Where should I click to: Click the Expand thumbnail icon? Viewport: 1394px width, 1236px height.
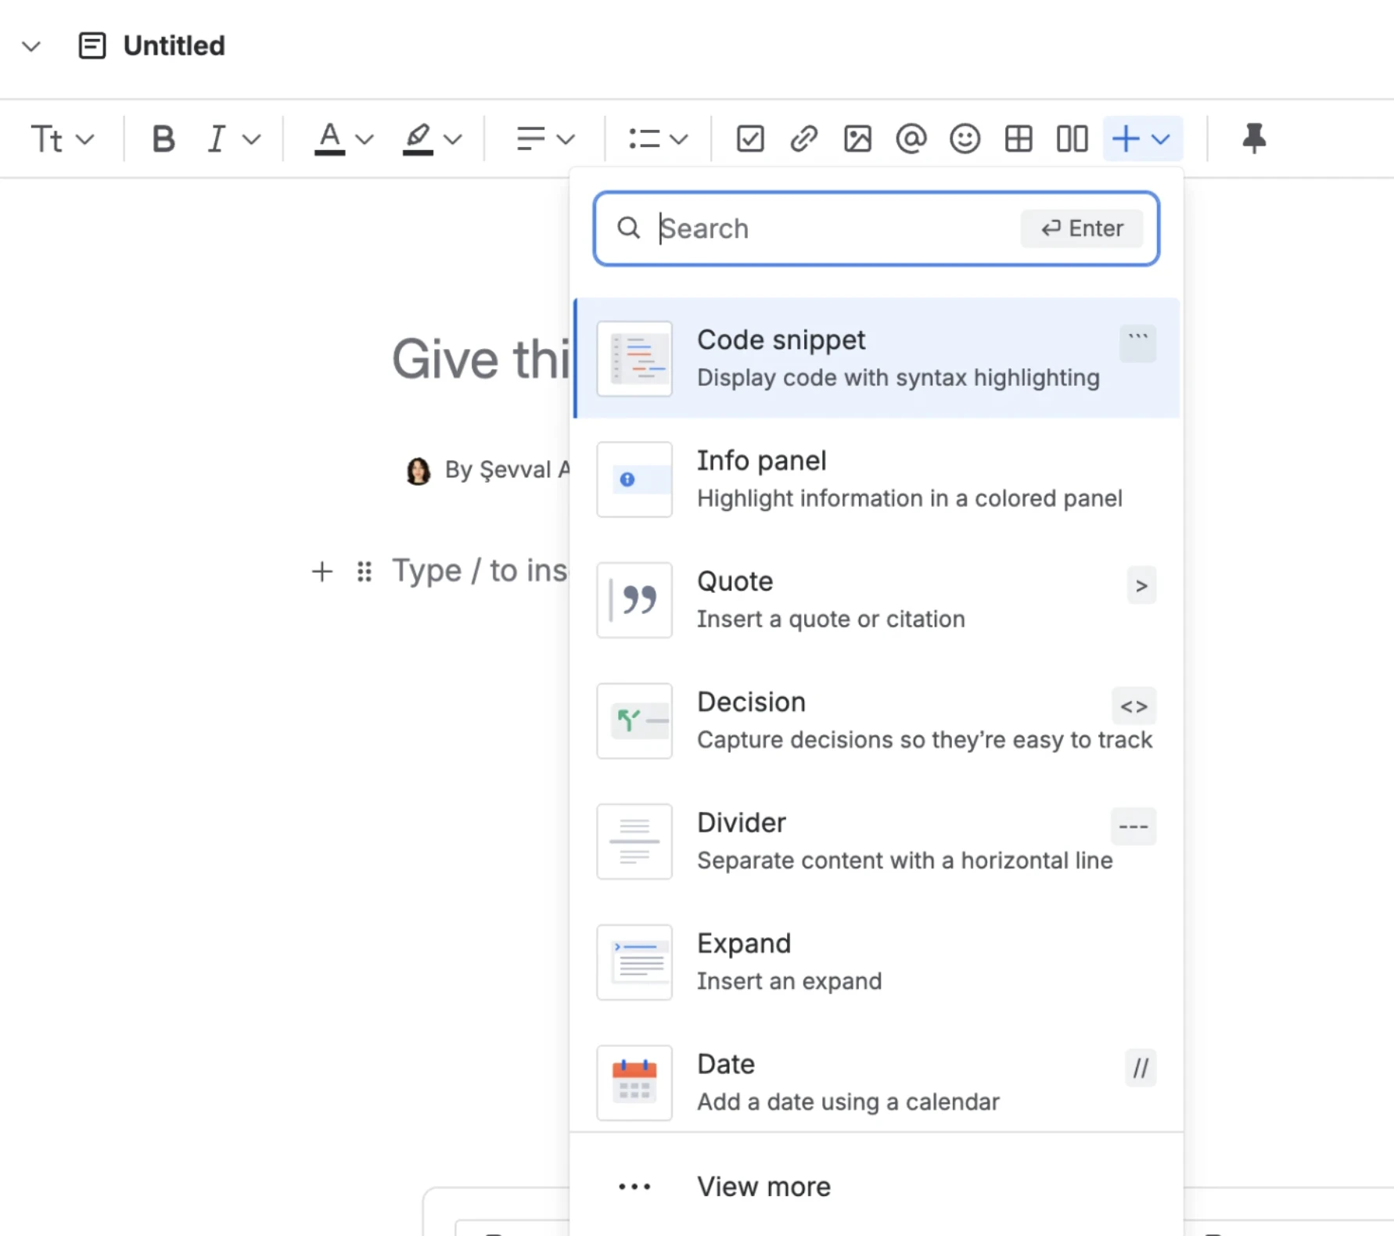634,962
